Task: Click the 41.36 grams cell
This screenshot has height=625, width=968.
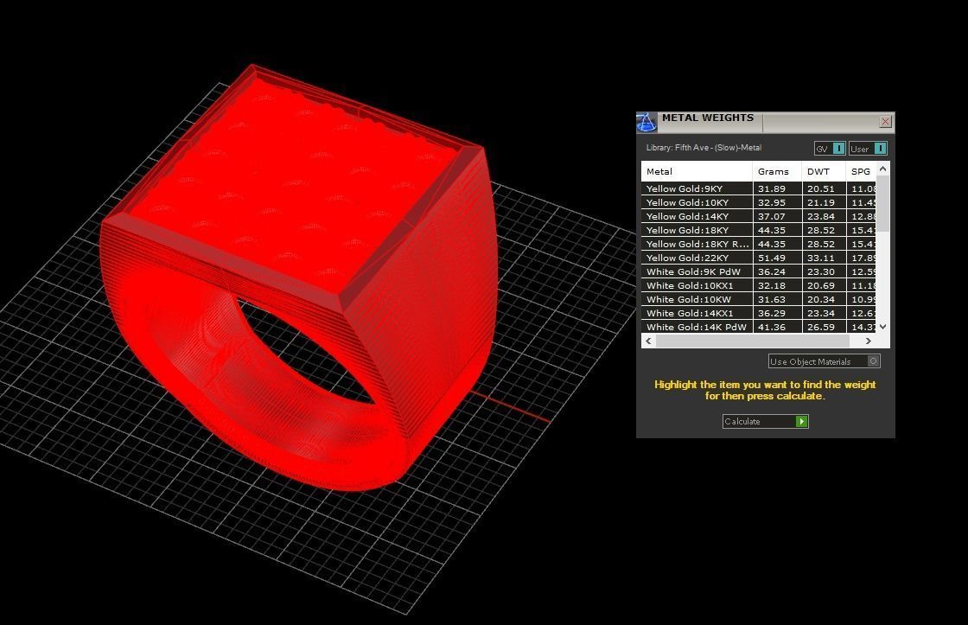Action: tap(777, 327)
